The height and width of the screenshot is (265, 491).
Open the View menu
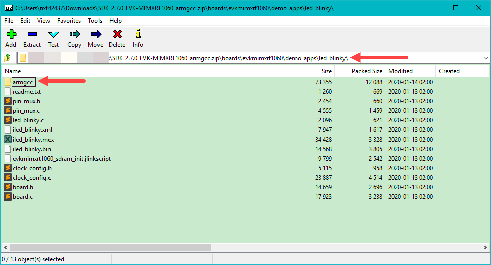pyautogui.click(x=43, y=21)
